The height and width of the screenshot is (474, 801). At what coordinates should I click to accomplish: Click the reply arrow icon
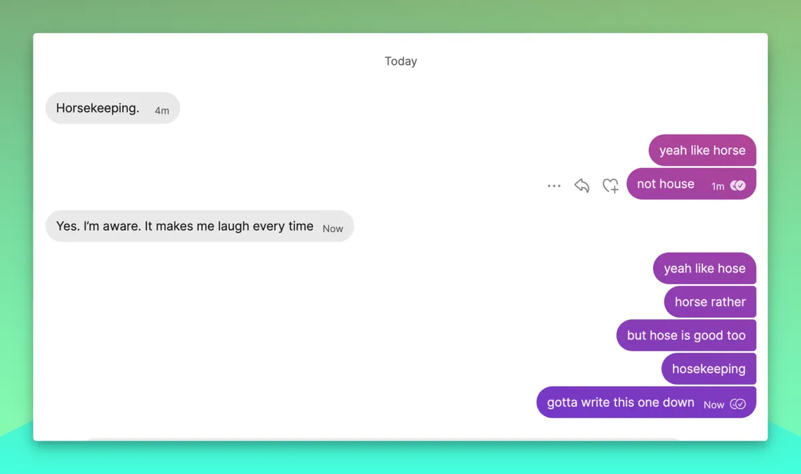(582, 186)
